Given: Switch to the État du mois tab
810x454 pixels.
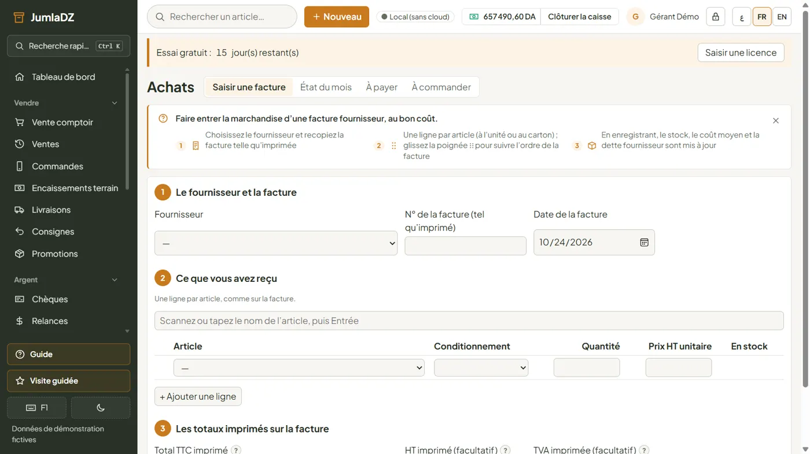Looking at the screenshot, I should coord(326,87).
